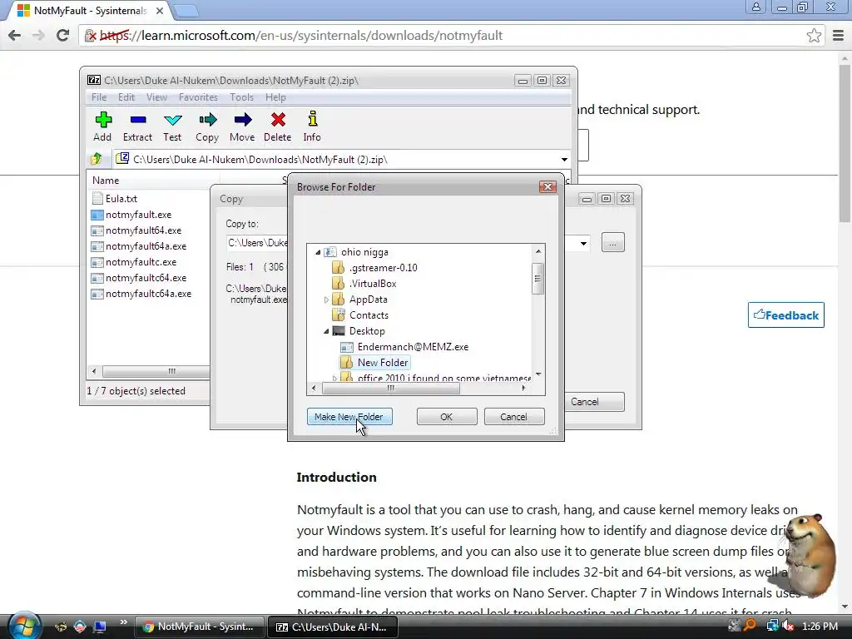This screenshot has height=639, width=852.
Task: Open the Help menu in 7-Zip
Action: click(x=275, y=97)
